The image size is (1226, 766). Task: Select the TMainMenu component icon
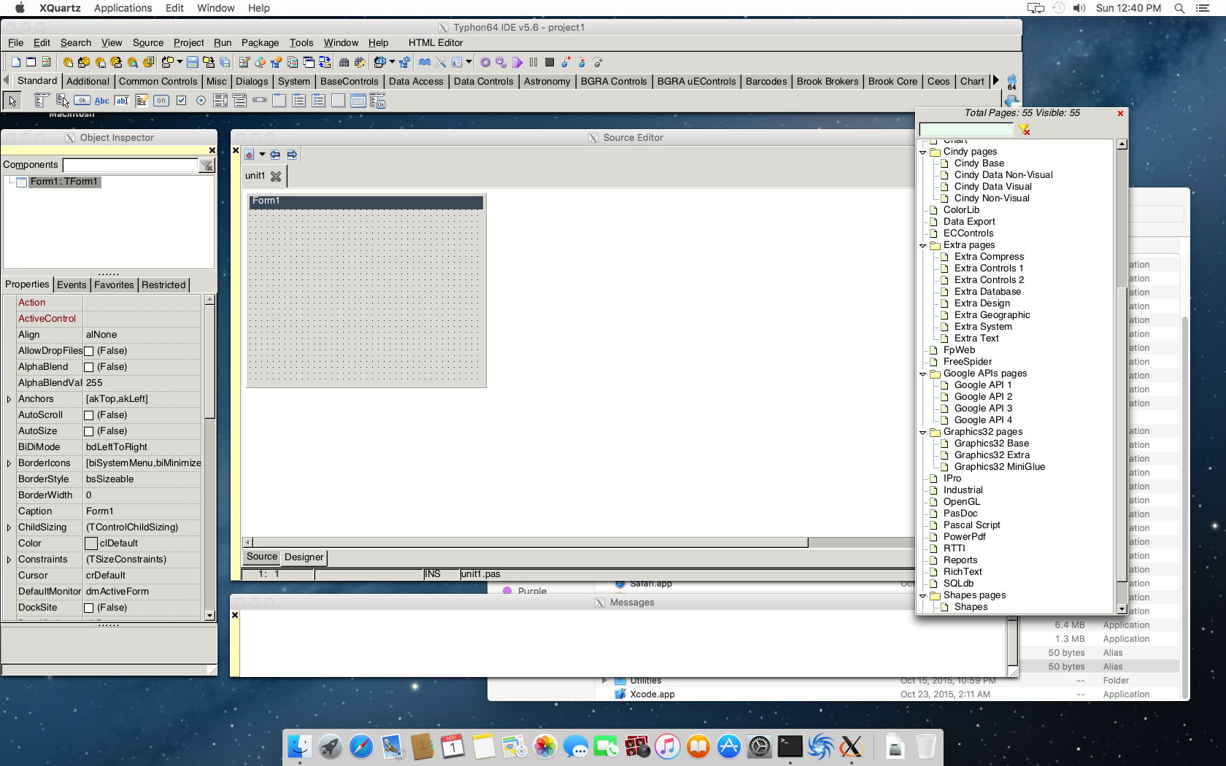tap(43, 101)
